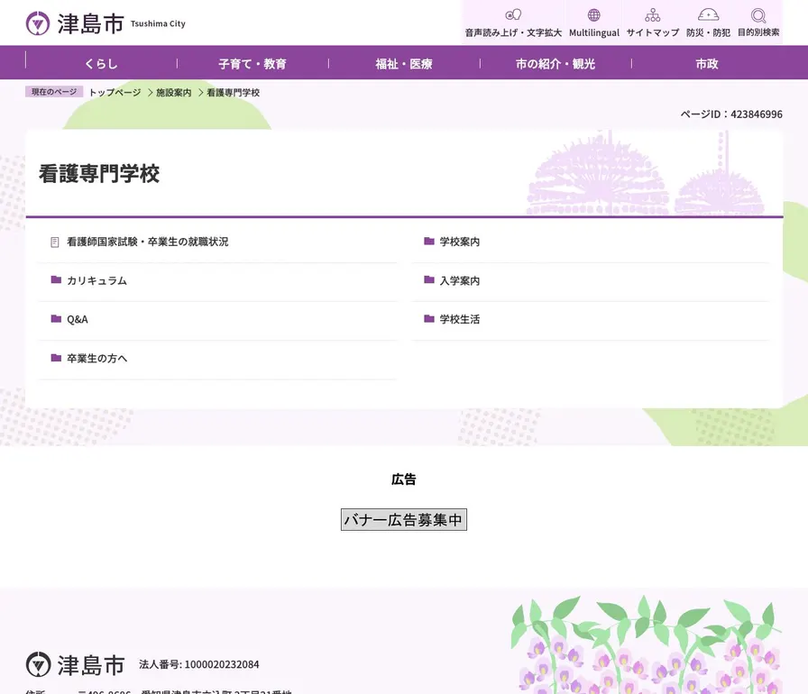Open the 入学案内 link
Screen dimensions: 808x694
pyautogui.click(x=460, y=280)
